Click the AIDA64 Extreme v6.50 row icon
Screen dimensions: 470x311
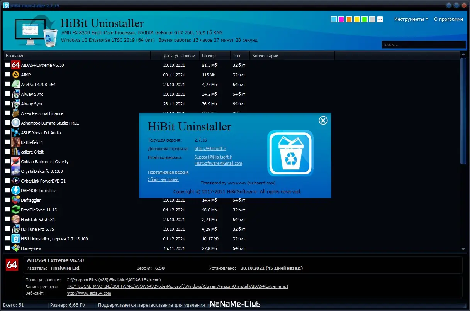[15, 65]
